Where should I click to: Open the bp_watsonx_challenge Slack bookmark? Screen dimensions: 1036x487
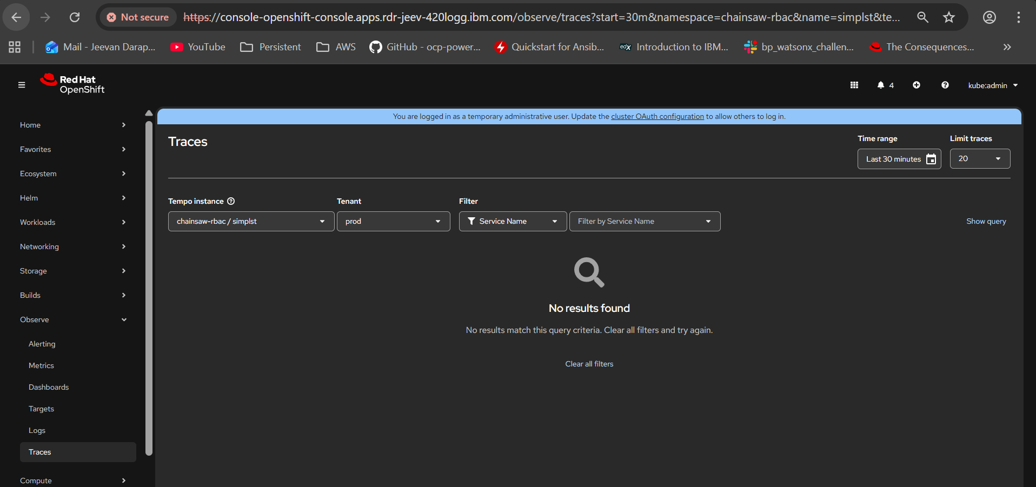799,47
